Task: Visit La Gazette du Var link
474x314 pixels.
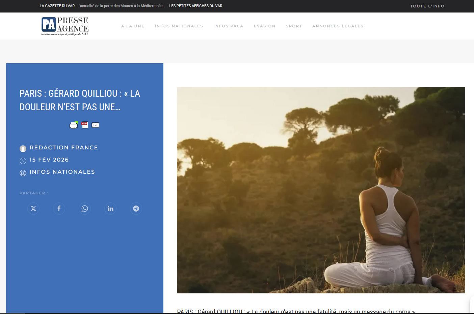Action: click(57, 6)
